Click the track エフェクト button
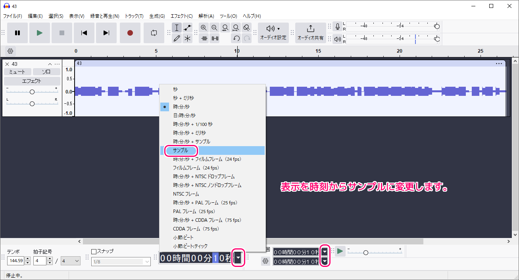Screen dimensions: 519x280 [x=32, y=81]
